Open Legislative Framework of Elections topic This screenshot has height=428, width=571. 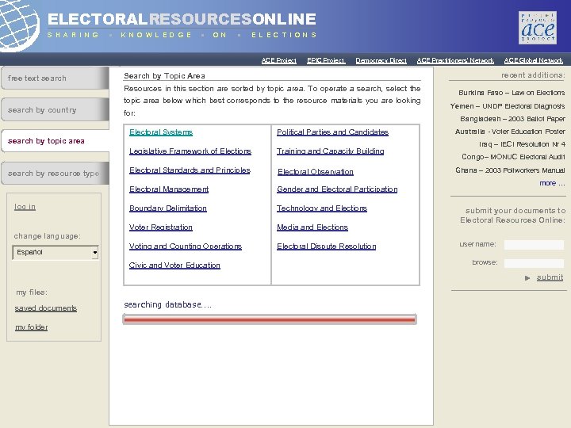click(190, 151)
